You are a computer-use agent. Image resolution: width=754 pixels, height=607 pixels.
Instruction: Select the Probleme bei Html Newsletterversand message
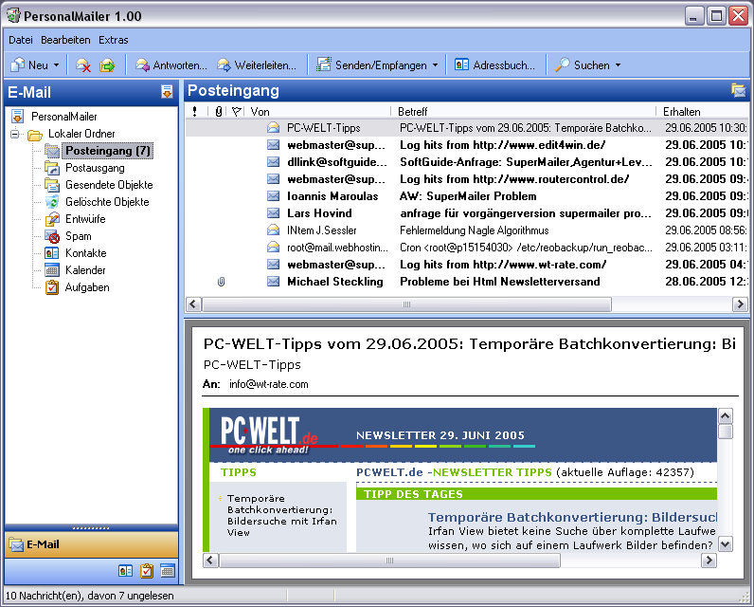467,282
